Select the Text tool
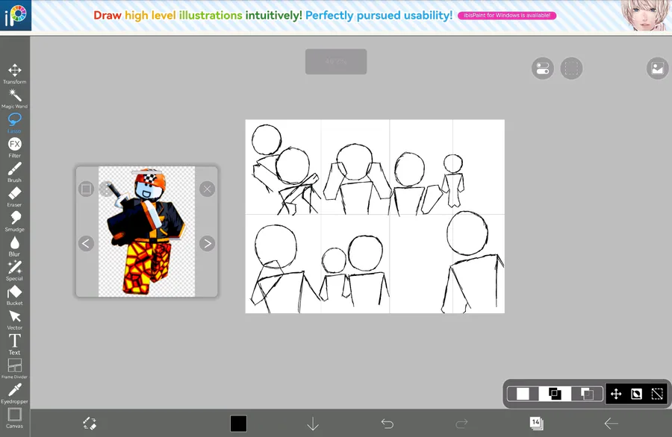 coord(15,344)
